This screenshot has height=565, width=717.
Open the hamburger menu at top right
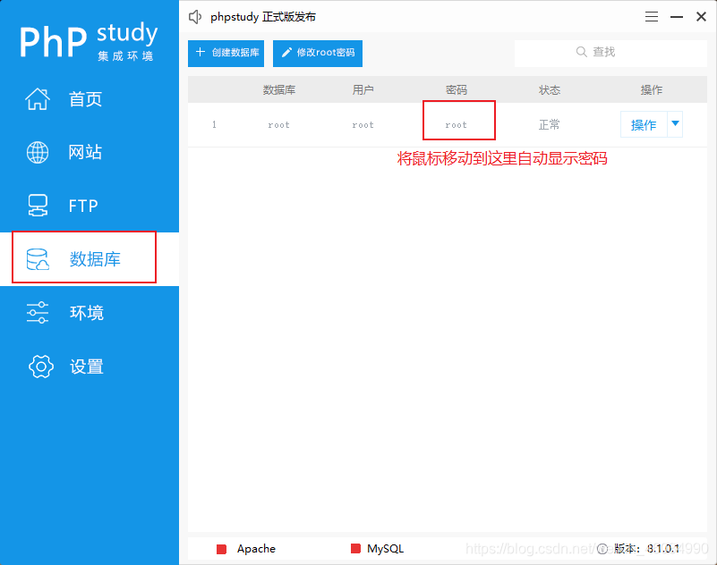(651, 16)
